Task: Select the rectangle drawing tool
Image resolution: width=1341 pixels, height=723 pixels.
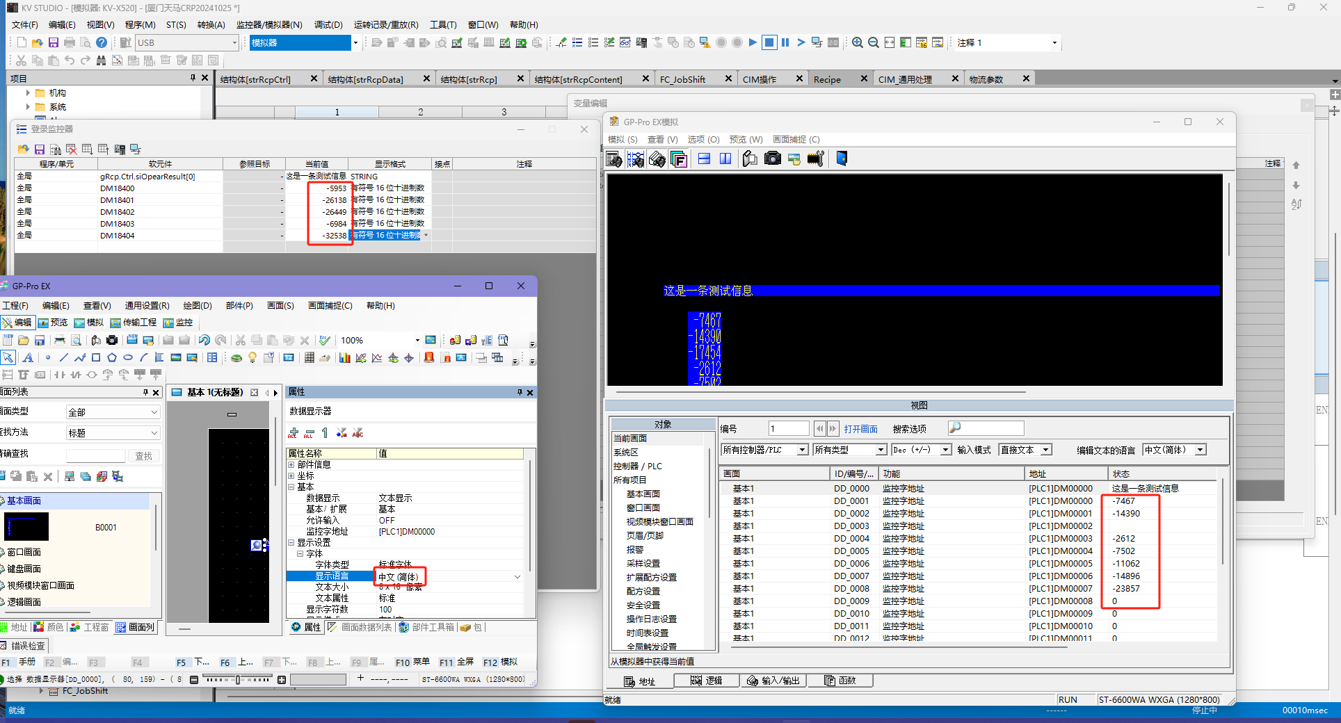Action: (96, 358)
